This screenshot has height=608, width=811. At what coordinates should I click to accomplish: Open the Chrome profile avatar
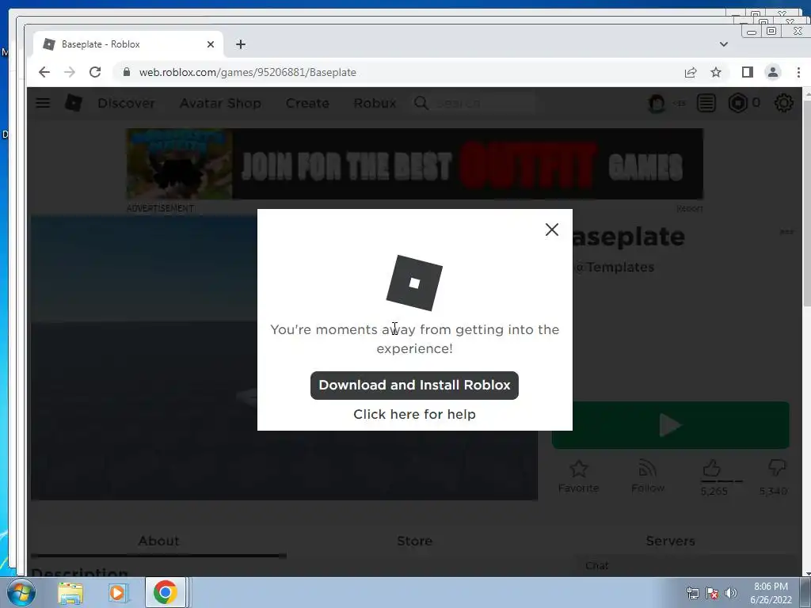(x=773, y=72)
